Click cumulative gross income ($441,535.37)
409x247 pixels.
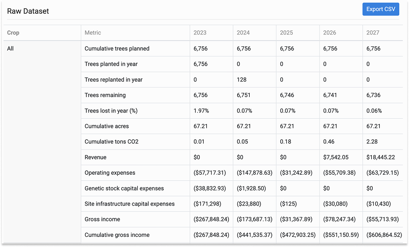point(255,235)
